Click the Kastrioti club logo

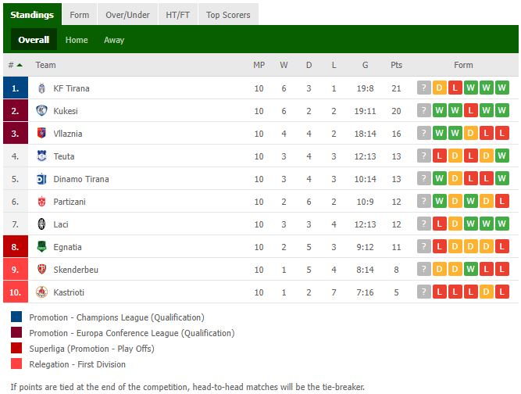click(x=42, y=292)
